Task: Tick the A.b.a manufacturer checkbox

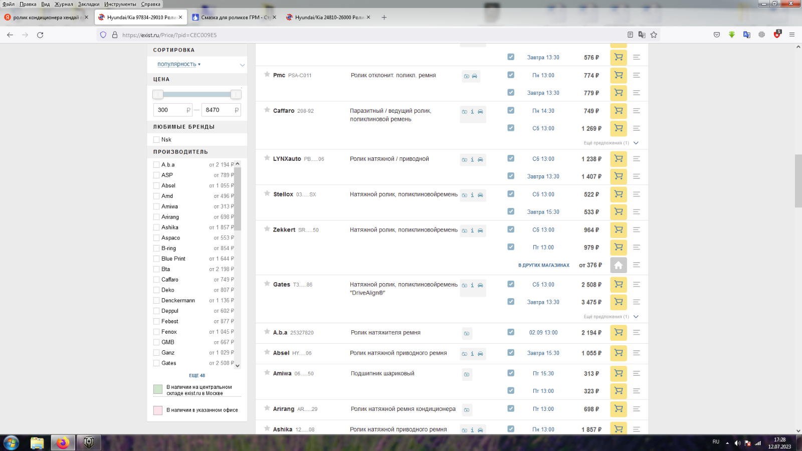Action: click(156, 165)
